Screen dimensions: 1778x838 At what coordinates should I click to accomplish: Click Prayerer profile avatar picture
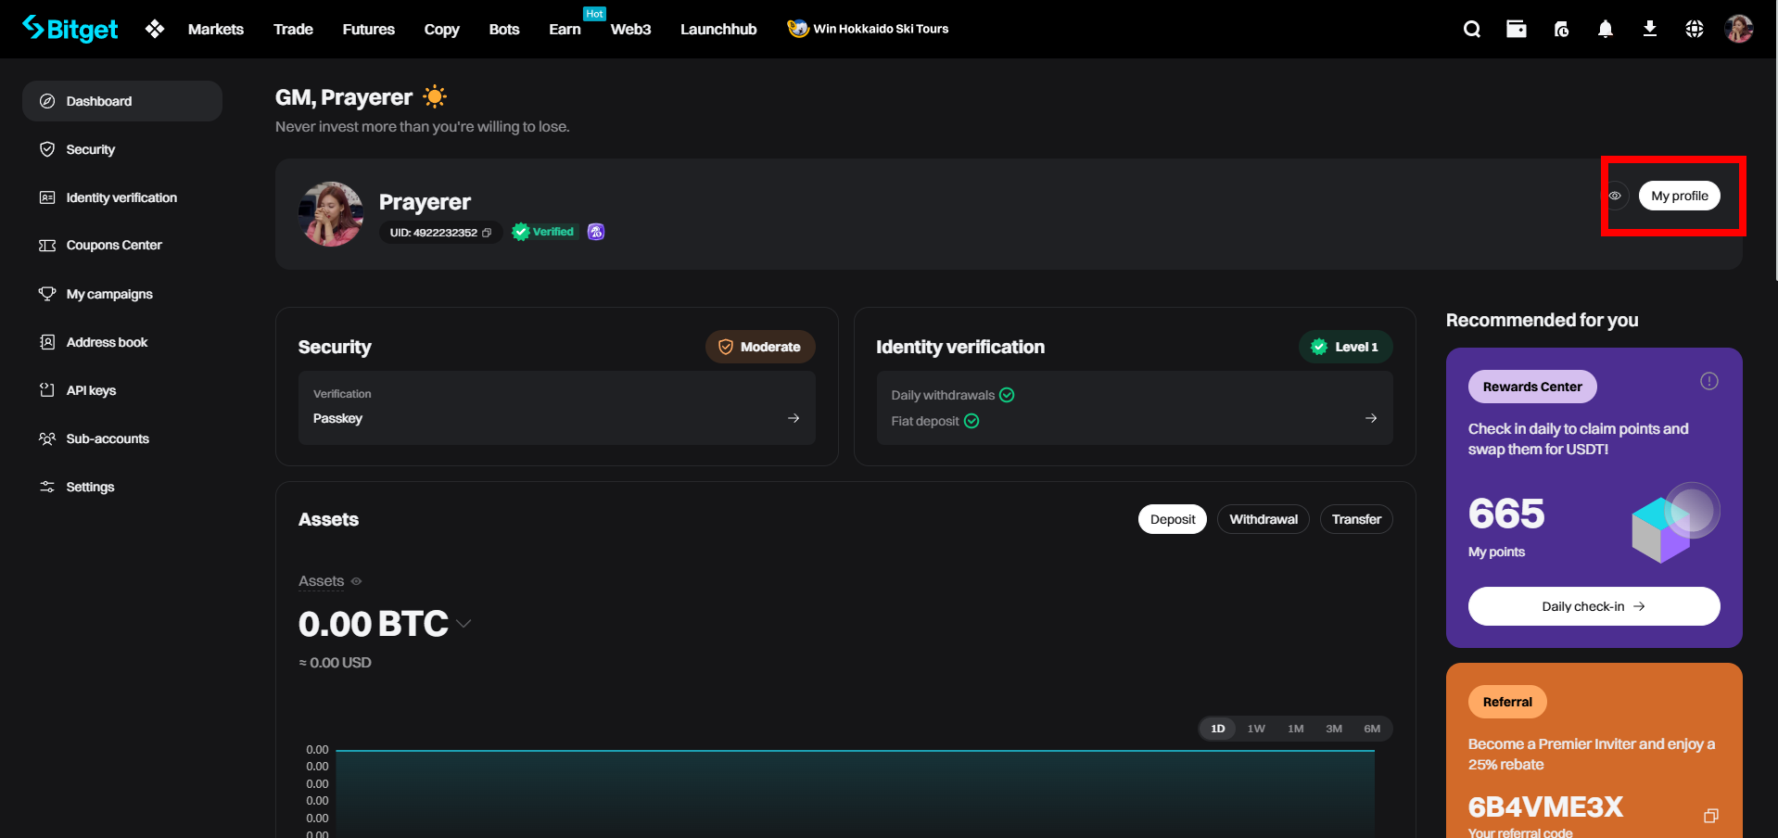click(331, 214)
